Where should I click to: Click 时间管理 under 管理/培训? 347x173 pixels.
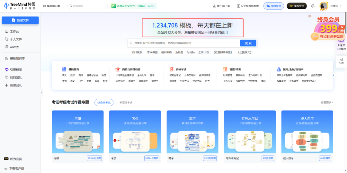227,75
